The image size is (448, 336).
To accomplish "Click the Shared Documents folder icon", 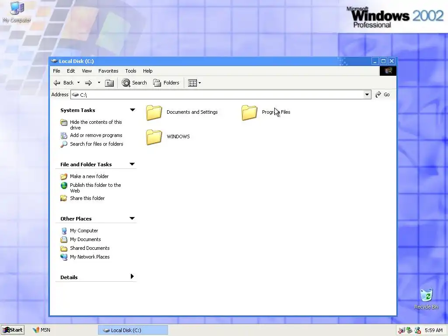I will [x=64, y=248].
